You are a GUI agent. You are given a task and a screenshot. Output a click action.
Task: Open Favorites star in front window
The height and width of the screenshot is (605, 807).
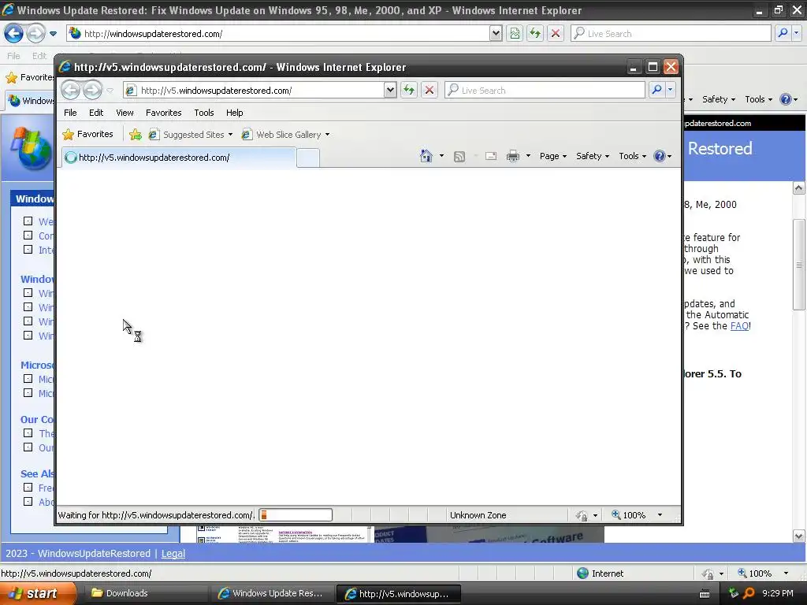(x=88, y=134)
